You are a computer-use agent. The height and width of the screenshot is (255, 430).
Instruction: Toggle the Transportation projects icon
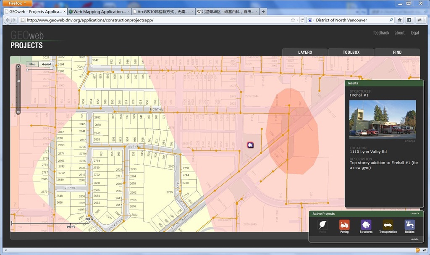coord(388,225)
